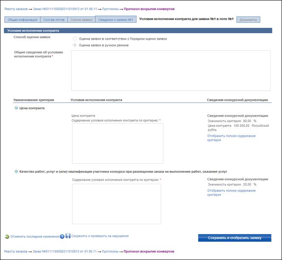Click the Общие сведения об условиях text area
This screenshot has height=260, width=282.
171,71
